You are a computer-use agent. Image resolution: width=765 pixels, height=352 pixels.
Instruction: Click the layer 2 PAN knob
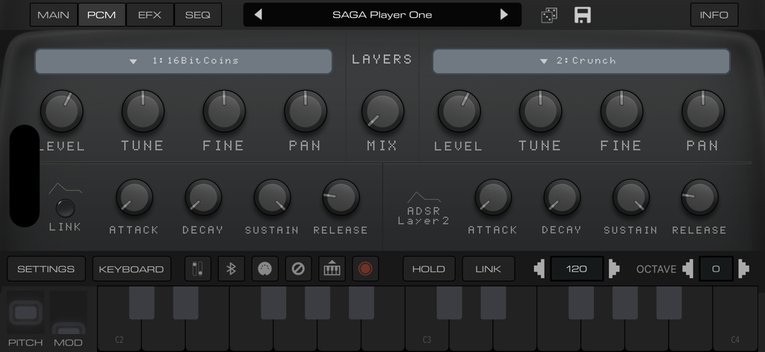coord(703,111)
